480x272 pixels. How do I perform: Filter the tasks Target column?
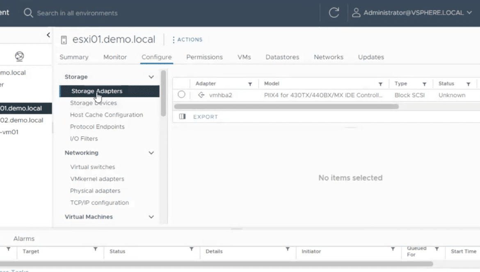pyautogui.click(x=96, y=249)
